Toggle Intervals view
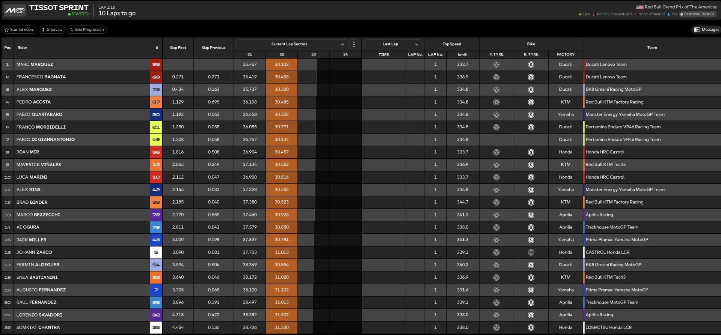 52,30
